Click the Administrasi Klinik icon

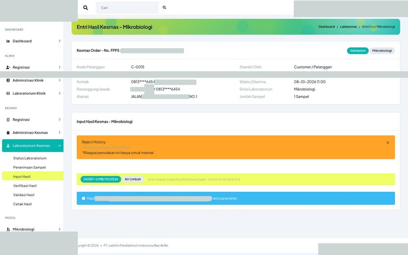[x=8, y=80]
